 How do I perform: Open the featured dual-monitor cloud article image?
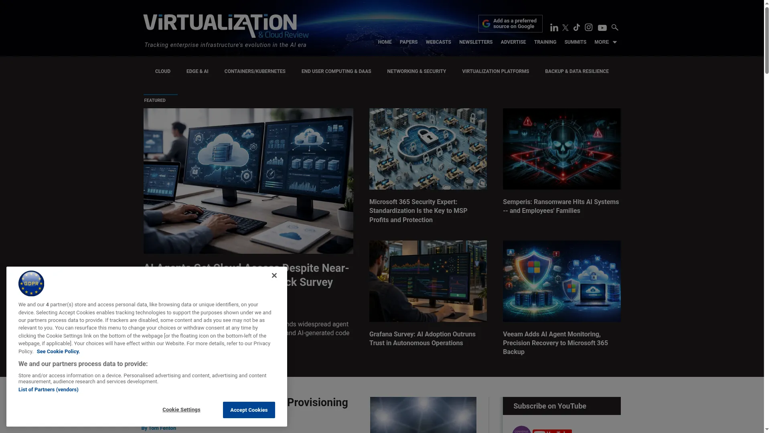[248, 181]
